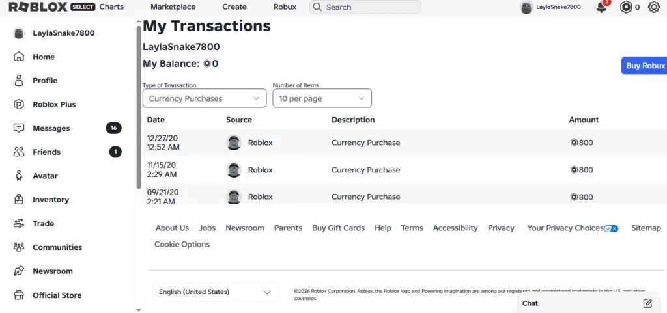Click the Official Store icon in sidebar
Image resolution: width=667 pixels, height=313 pixels.
(x=19, y=295)
